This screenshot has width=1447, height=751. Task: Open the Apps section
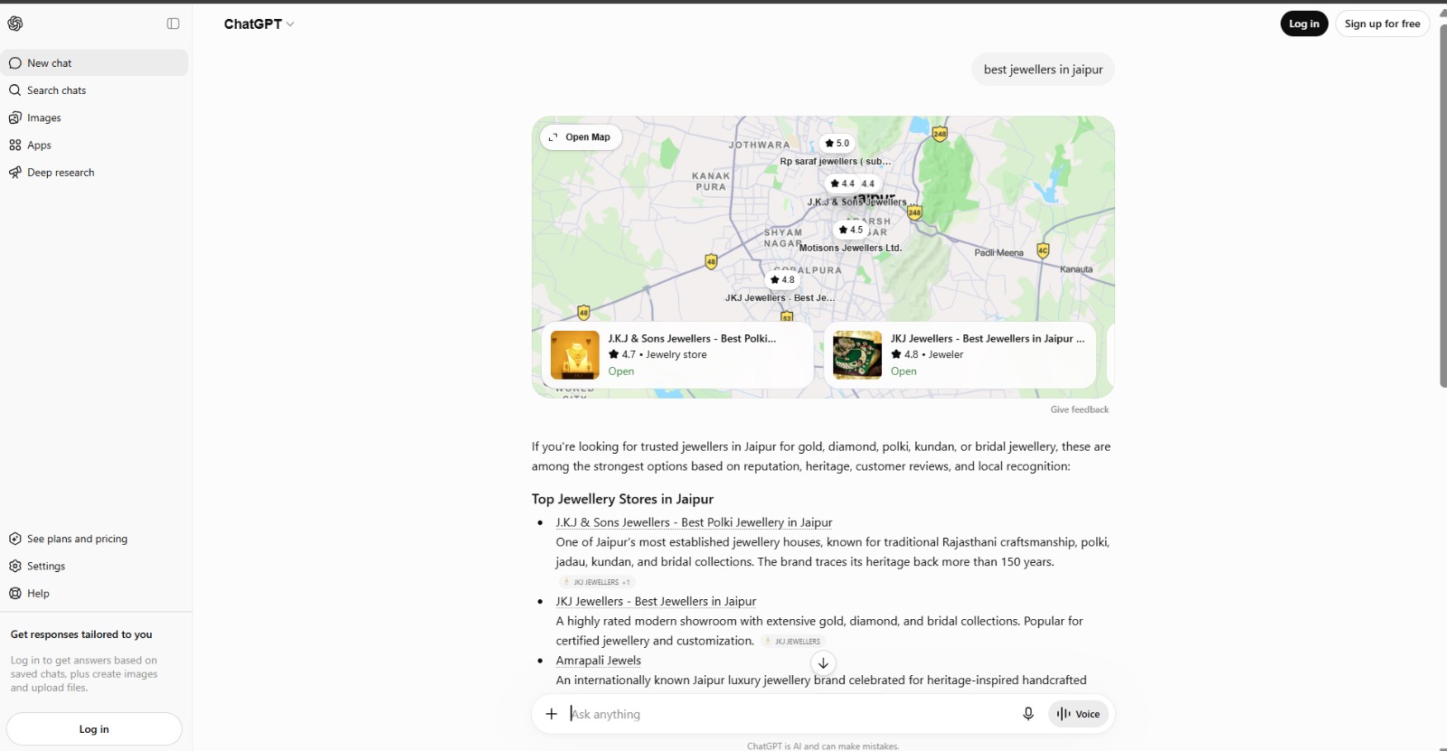click(96, 145)
